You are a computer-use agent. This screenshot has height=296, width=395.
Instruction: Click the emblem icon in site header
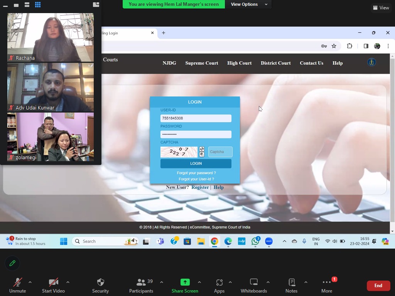[x=371, y=62]
